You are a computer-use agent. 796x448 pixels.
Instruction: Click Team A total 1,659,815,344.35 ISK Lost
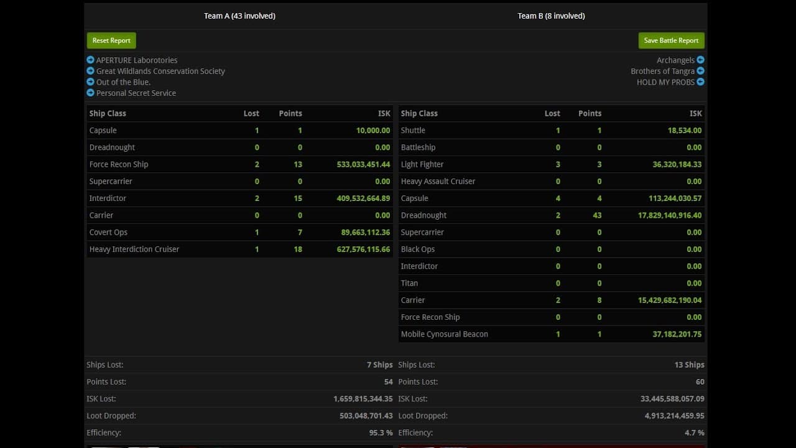[x=363, y=399]
